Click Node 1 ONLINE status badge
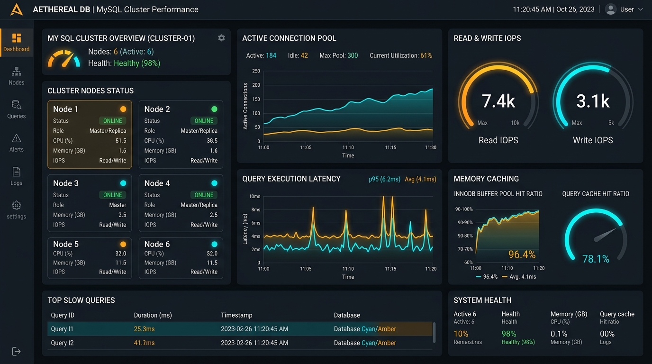The image size is (652, 364). coord(113,121)
